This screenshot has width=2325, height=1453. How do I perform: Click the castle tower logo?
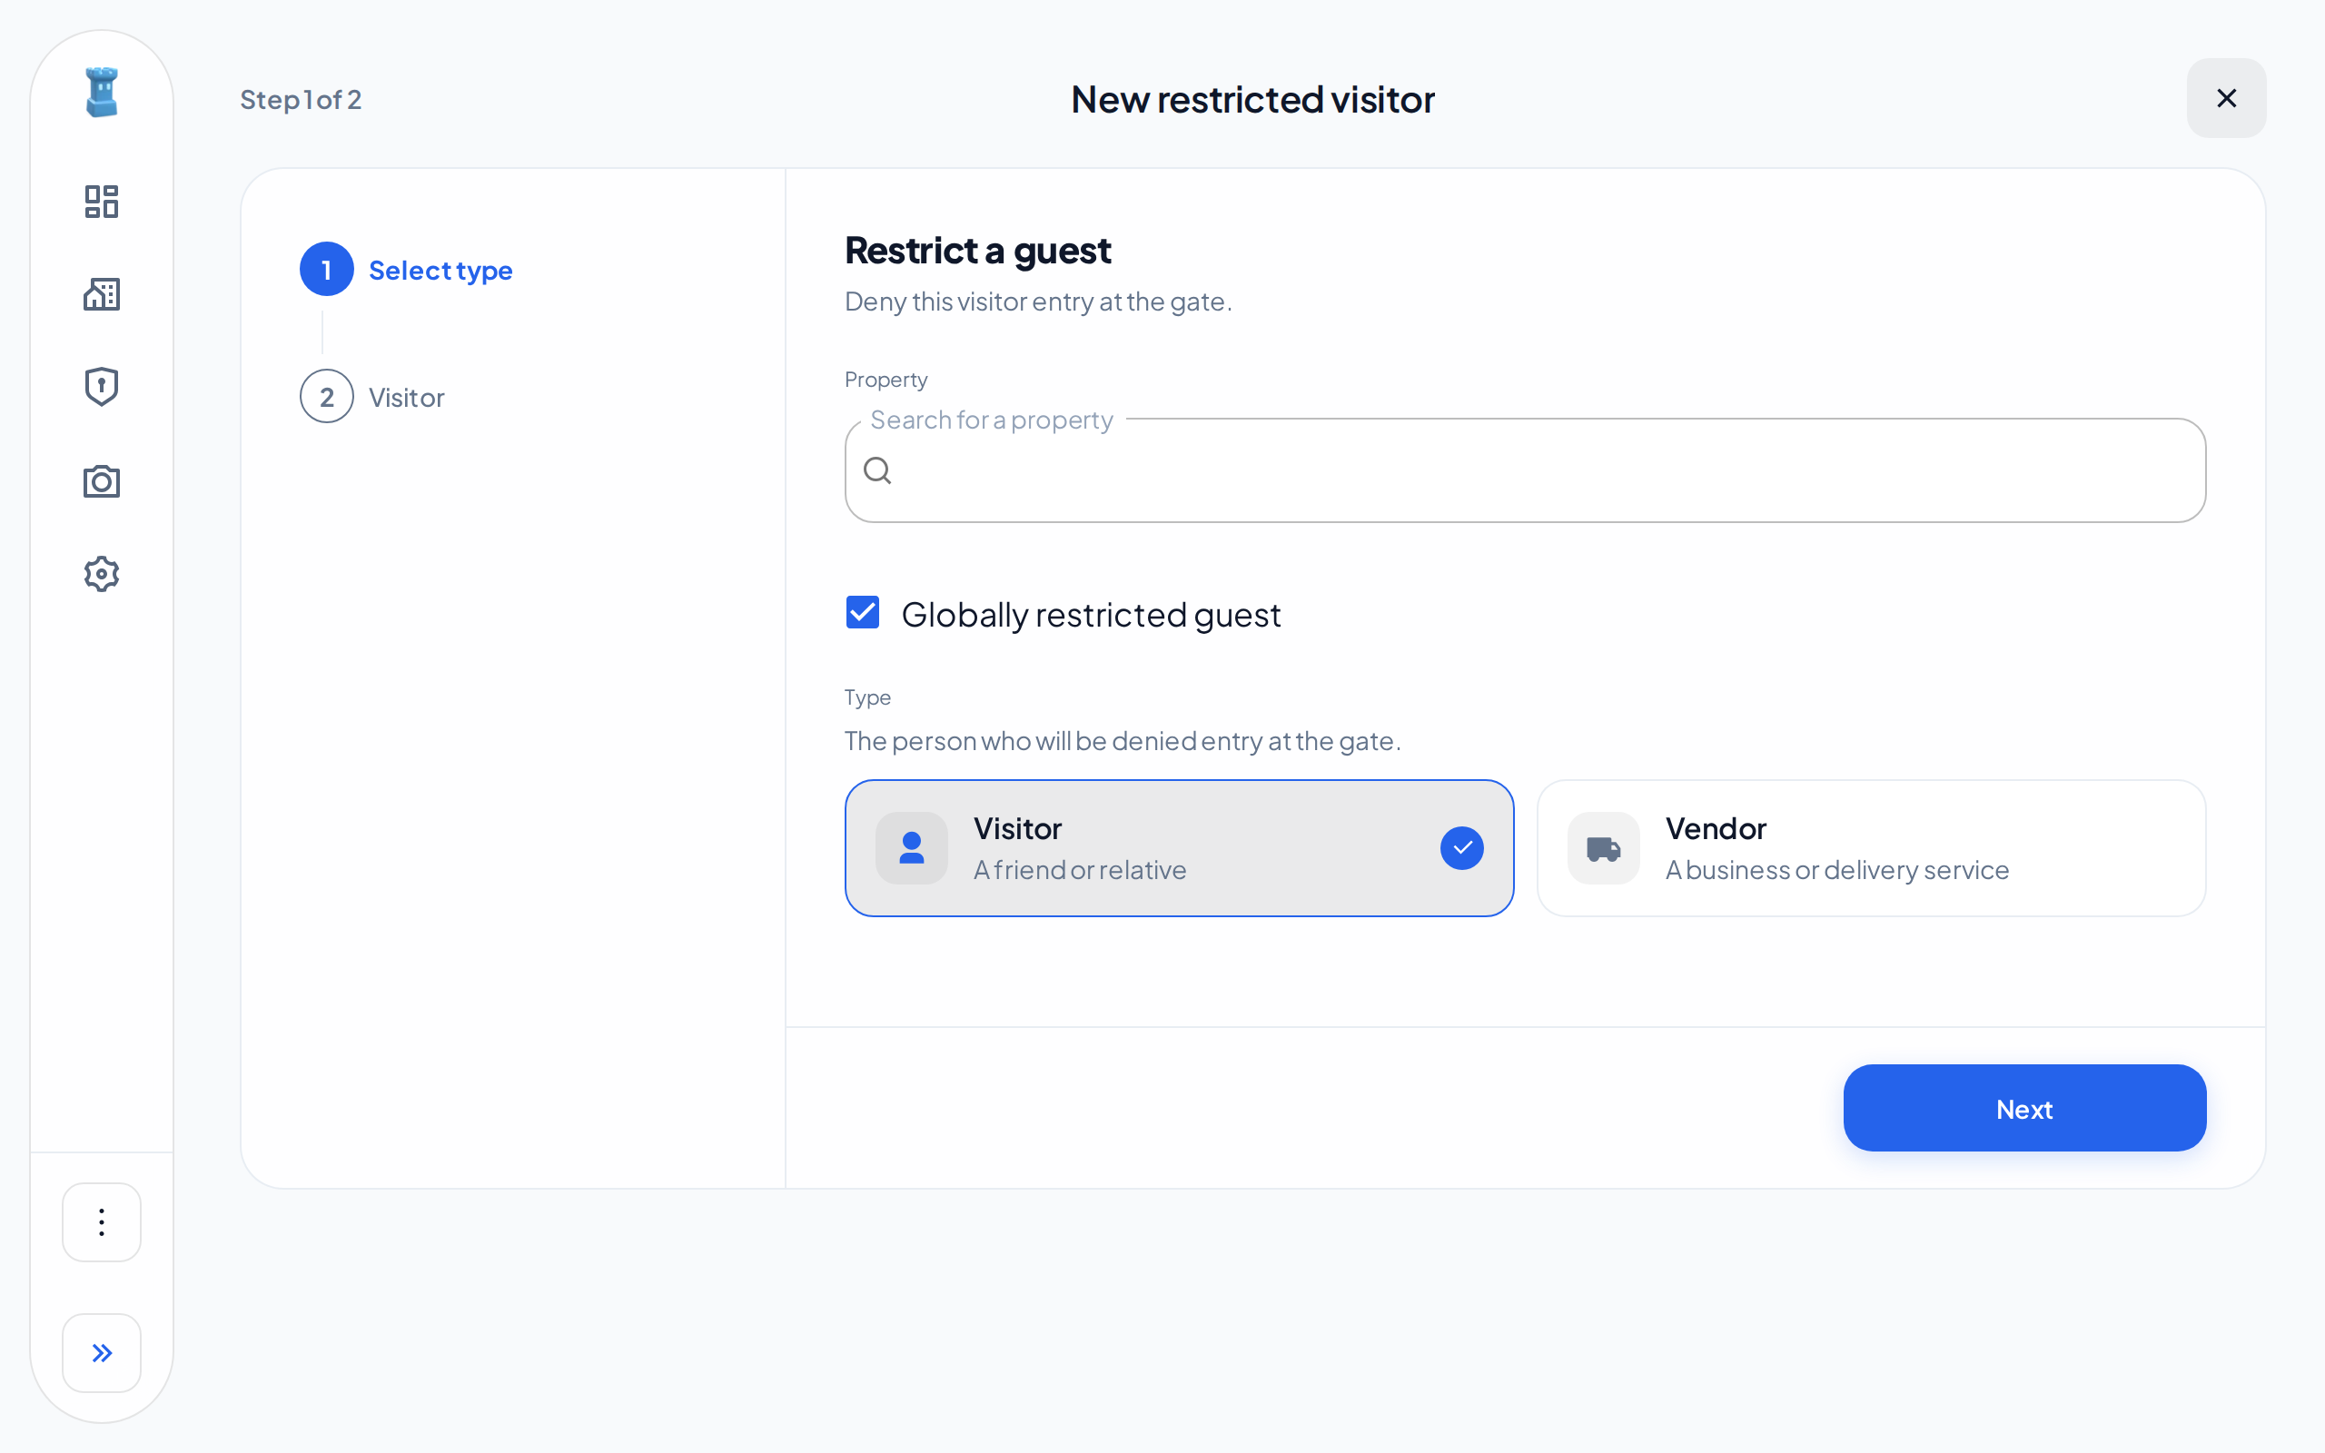point(102,93)
